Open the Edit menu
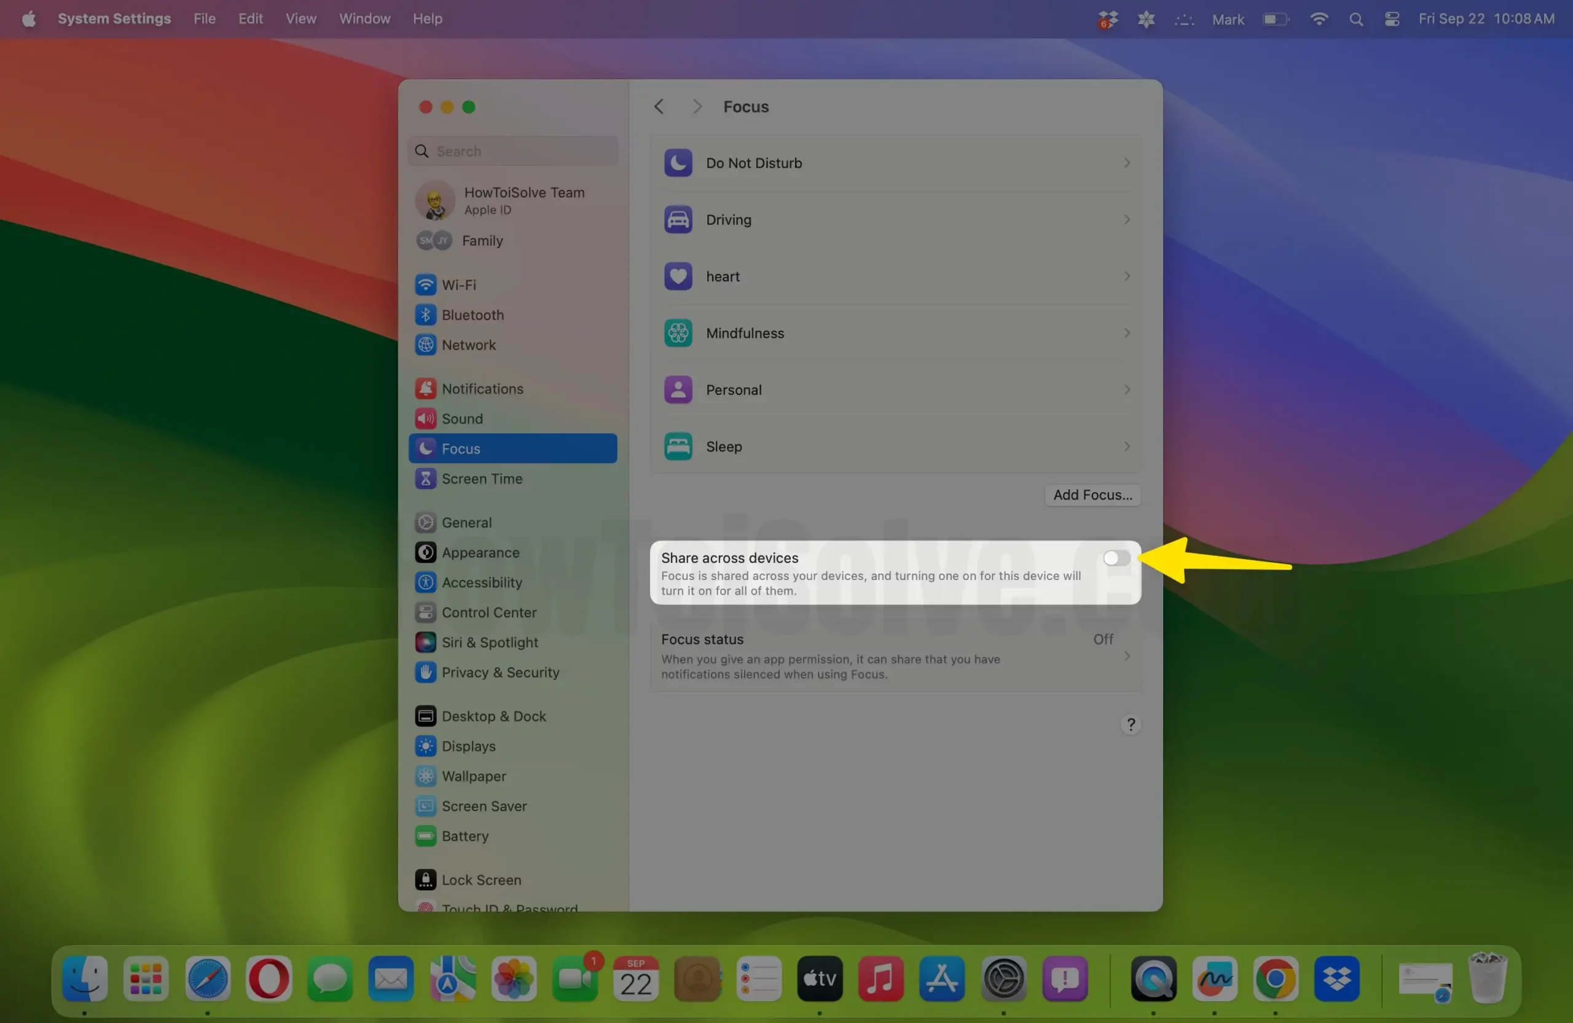The height and width of the screenshot is (1023, 1573). 251,18
